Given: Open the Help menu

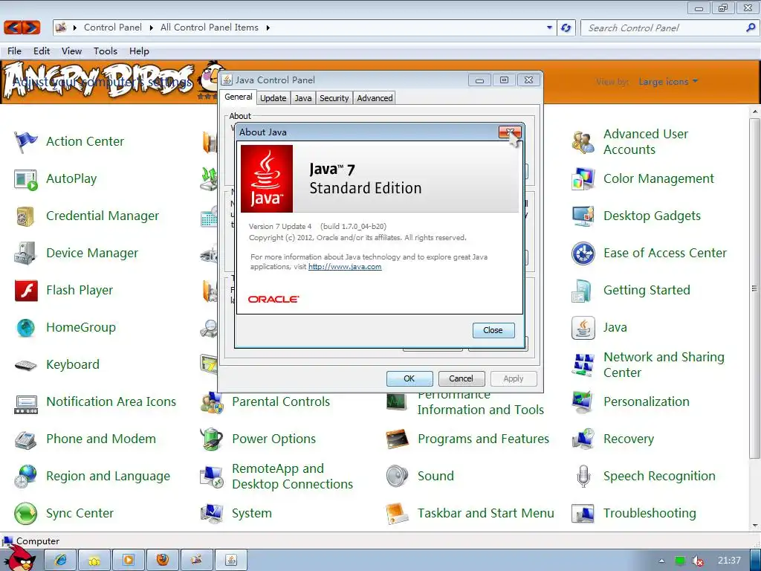Looking at the screenshot, I should pyautogui.click(x=139, y=51).
